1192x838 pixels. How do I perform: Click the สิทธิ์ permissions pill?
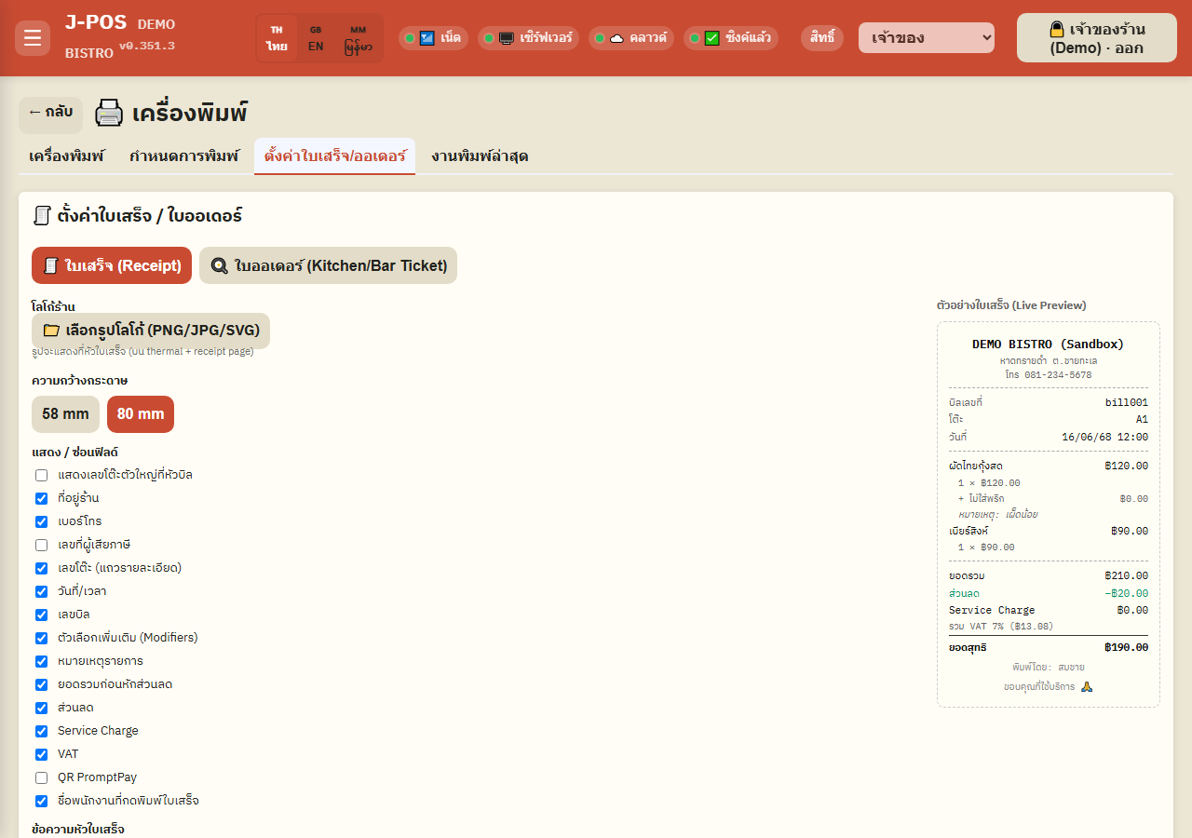(822, 38)
